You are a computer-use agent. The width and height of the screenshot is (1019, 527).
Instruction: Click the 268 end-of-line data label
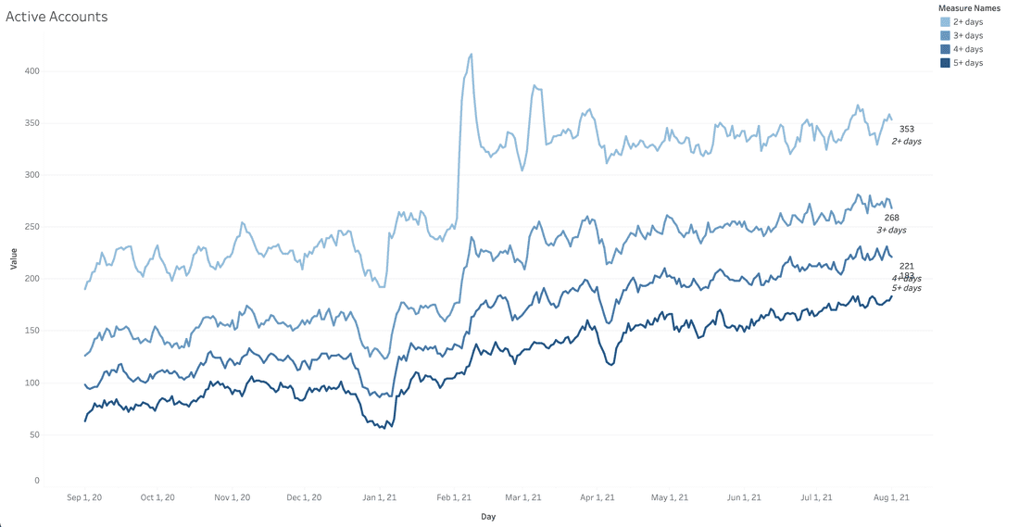[x=891, y=218]
